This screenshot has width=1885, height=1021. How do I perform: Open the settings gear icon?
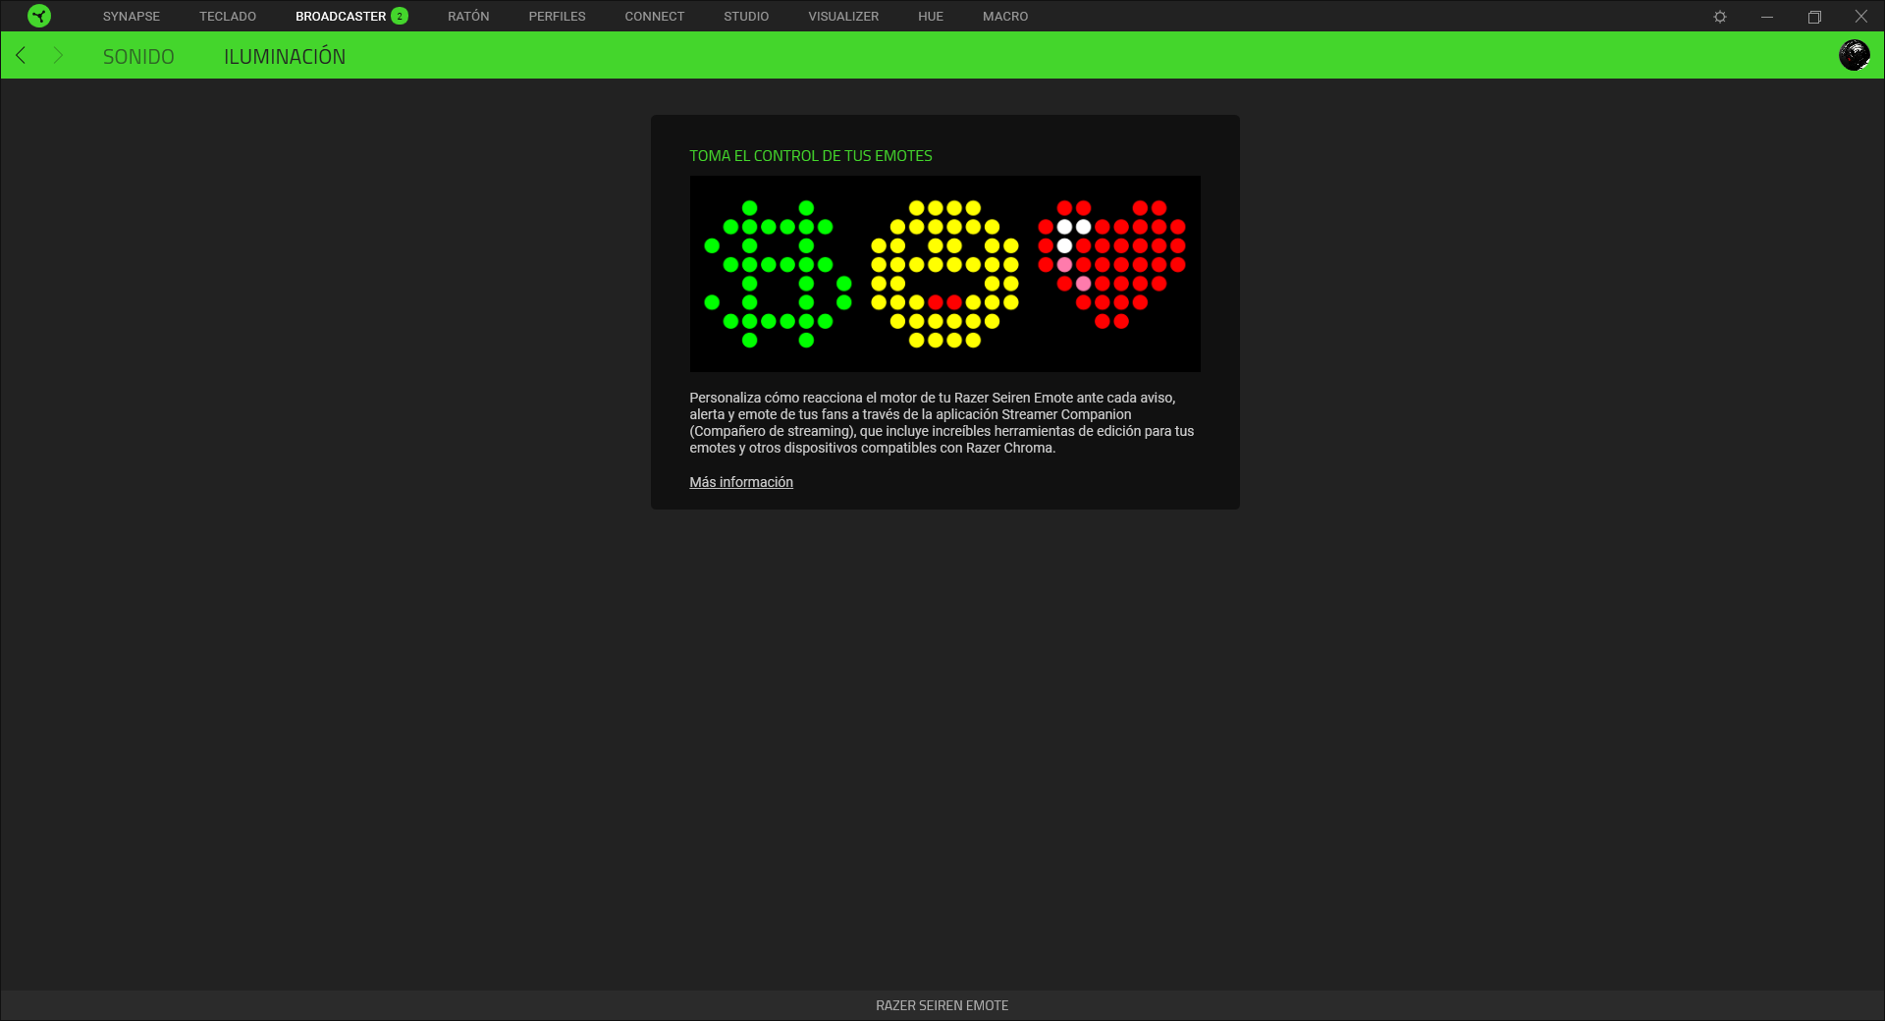1720,17
